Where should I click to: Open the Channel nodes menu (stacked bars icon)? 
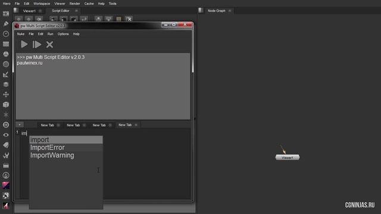click(x=6, y=44)
